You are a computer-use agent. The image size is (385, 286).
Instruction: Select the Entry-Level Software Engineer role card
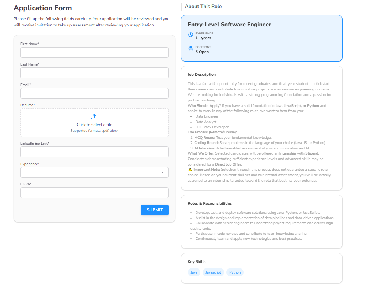pyautogui.click(x=261, y=38)
